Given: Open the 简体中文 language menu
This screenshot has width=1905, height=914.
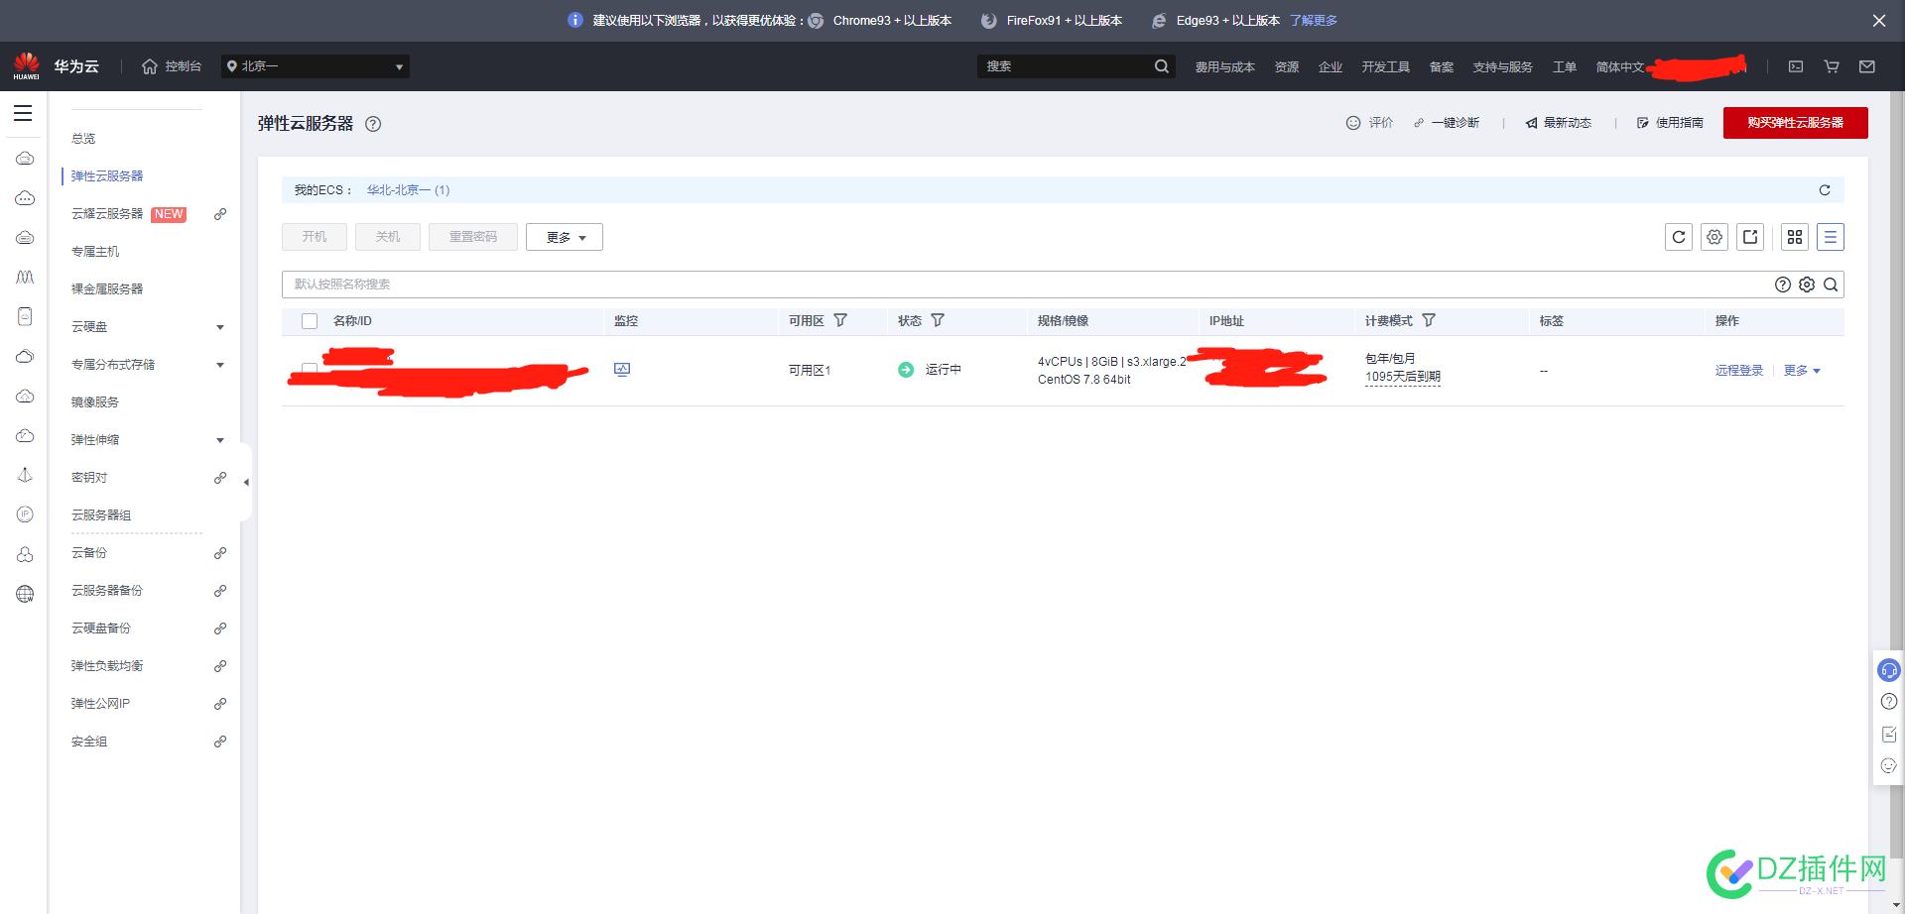Looking at the screenshot, I should [1620, 67].
